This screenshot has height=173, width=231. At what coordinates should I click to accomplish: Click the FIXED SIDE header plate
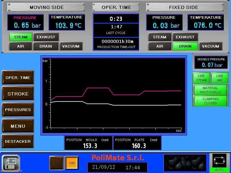185,7
